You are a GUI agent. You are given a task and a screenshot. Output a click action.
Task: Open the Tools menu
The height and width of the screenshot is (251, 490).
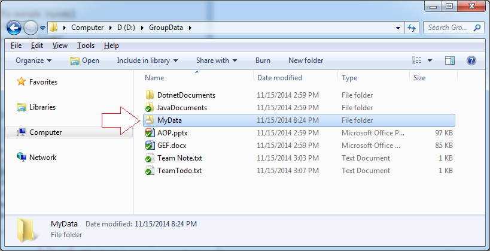[x=86, y=46]
